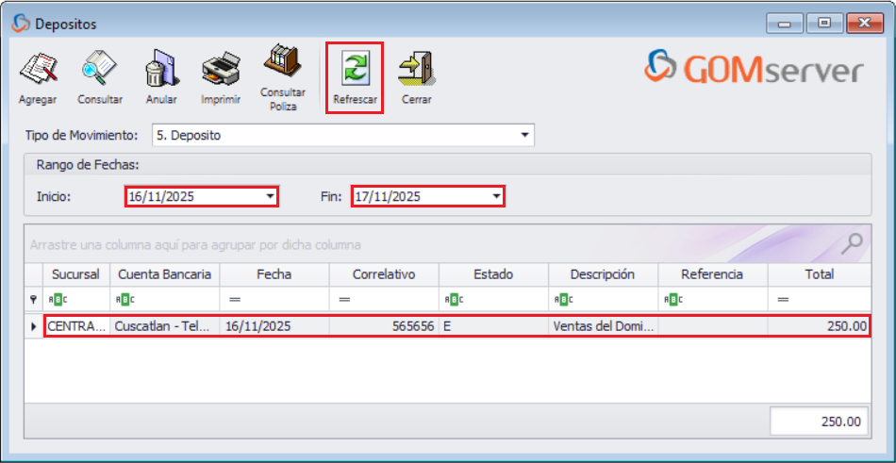Open the Sucursal filter operator icon
The width and height of the screenshot is (896, 463).
[x=60, y=299]
